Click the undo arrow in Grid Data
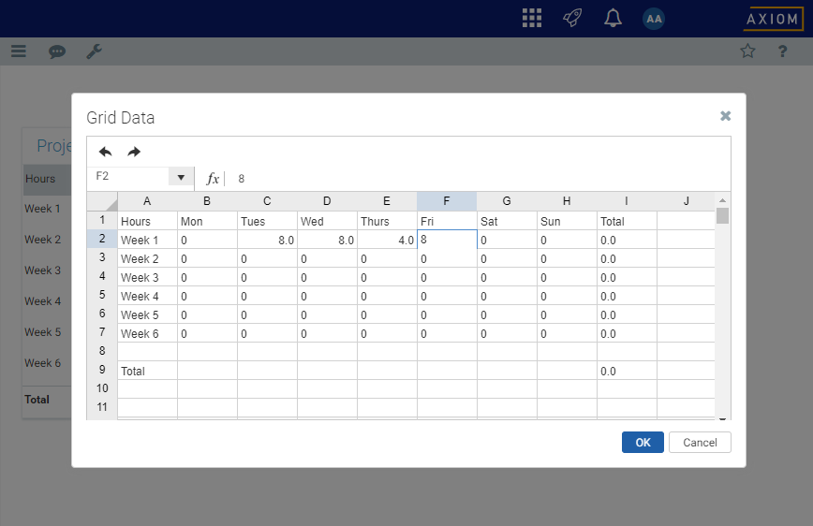Image resolution: width=813 pixels, height=526 pixels. tap(105, 152)
